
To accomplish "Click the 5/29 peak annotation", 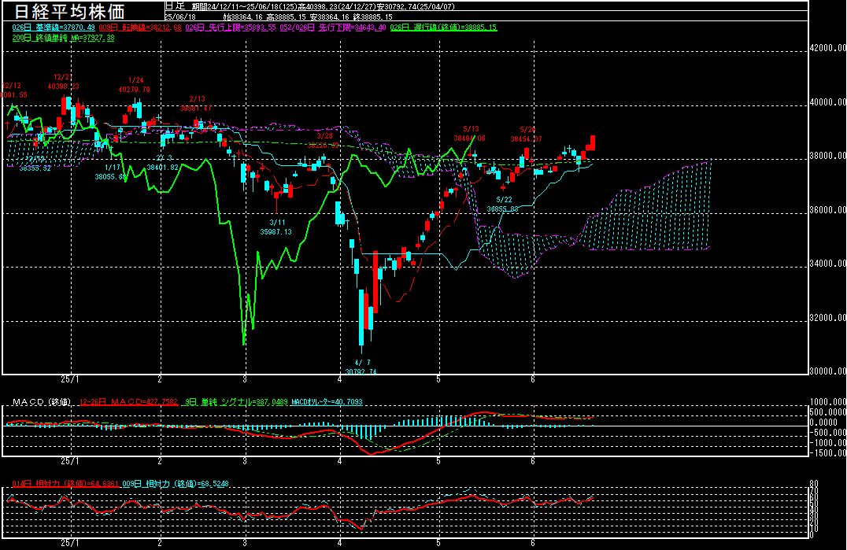I will [x=527, y=134].
